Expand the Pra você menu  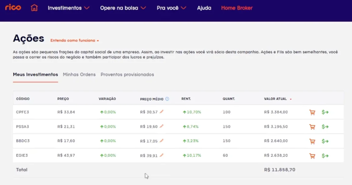171,8
